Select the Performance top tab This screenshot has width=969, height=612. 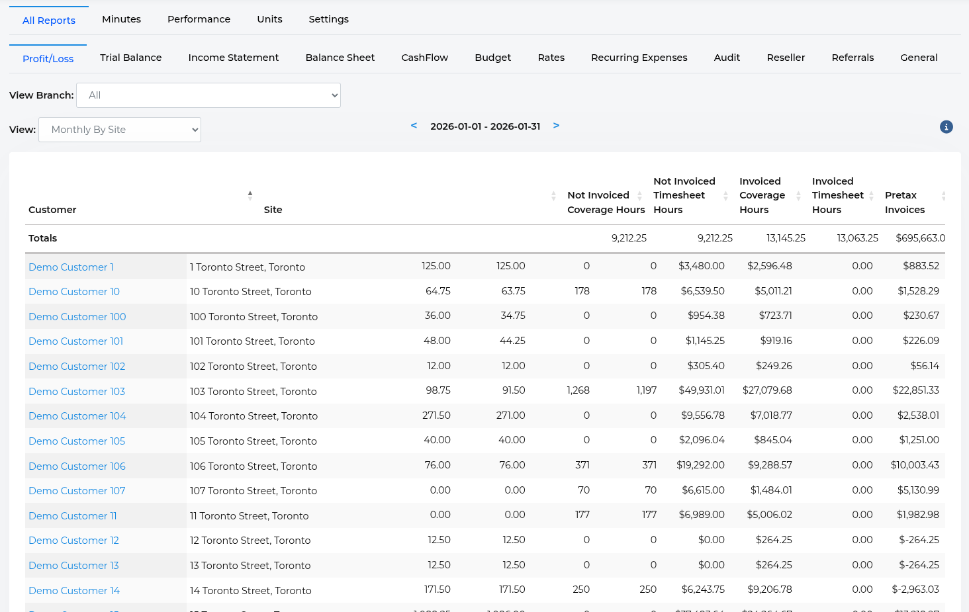[x=199, y=19]
